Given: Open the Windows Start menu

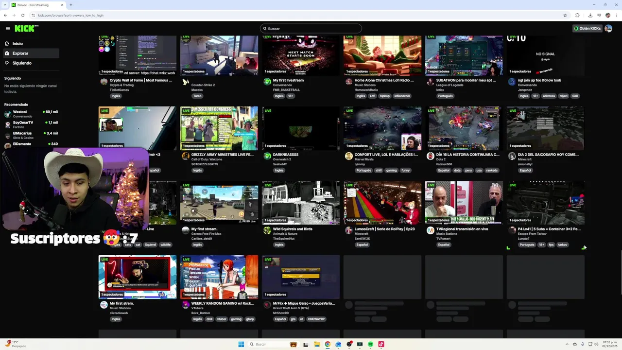Looking at the screenshot, I should [x=241, y=344].
